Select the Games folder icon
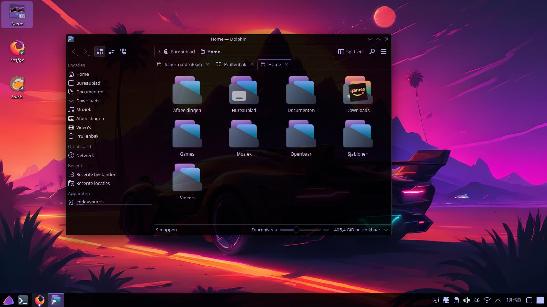The width and height of the screenshot is (547, 307). tap(187, 134)
